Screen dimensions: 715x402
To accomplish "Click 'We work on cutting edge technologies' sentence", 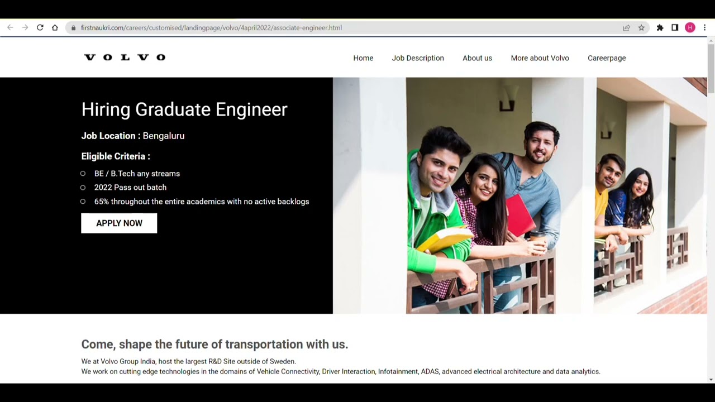I will (341, 372).
